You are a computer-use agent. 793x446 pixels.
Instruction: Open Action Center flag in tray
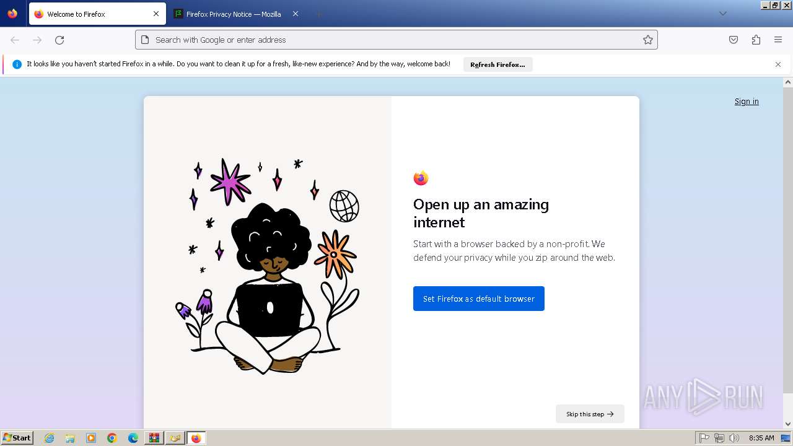[x=704, y=438]
